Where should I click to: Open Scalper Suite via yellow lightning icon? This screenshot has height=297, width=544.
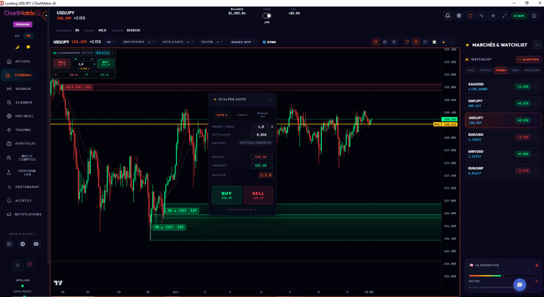pyautogui.click(x=444, y=42)
